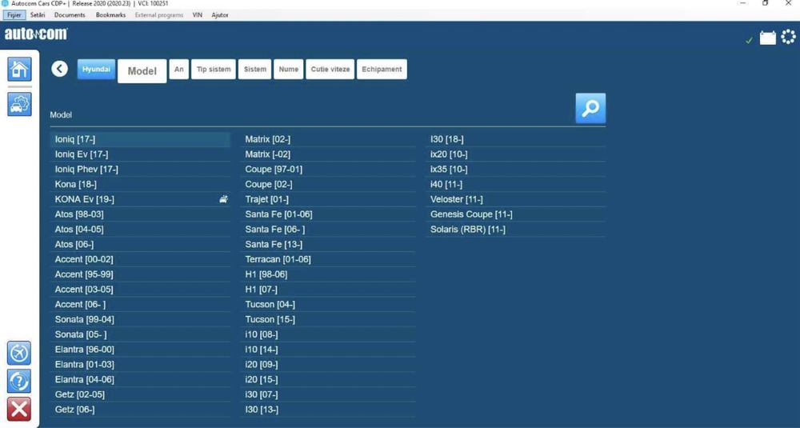The image size is (800, 428).
Task: Switch to the Cutie viteze tab
Action: pyautogui.click(x=330, y=69)
